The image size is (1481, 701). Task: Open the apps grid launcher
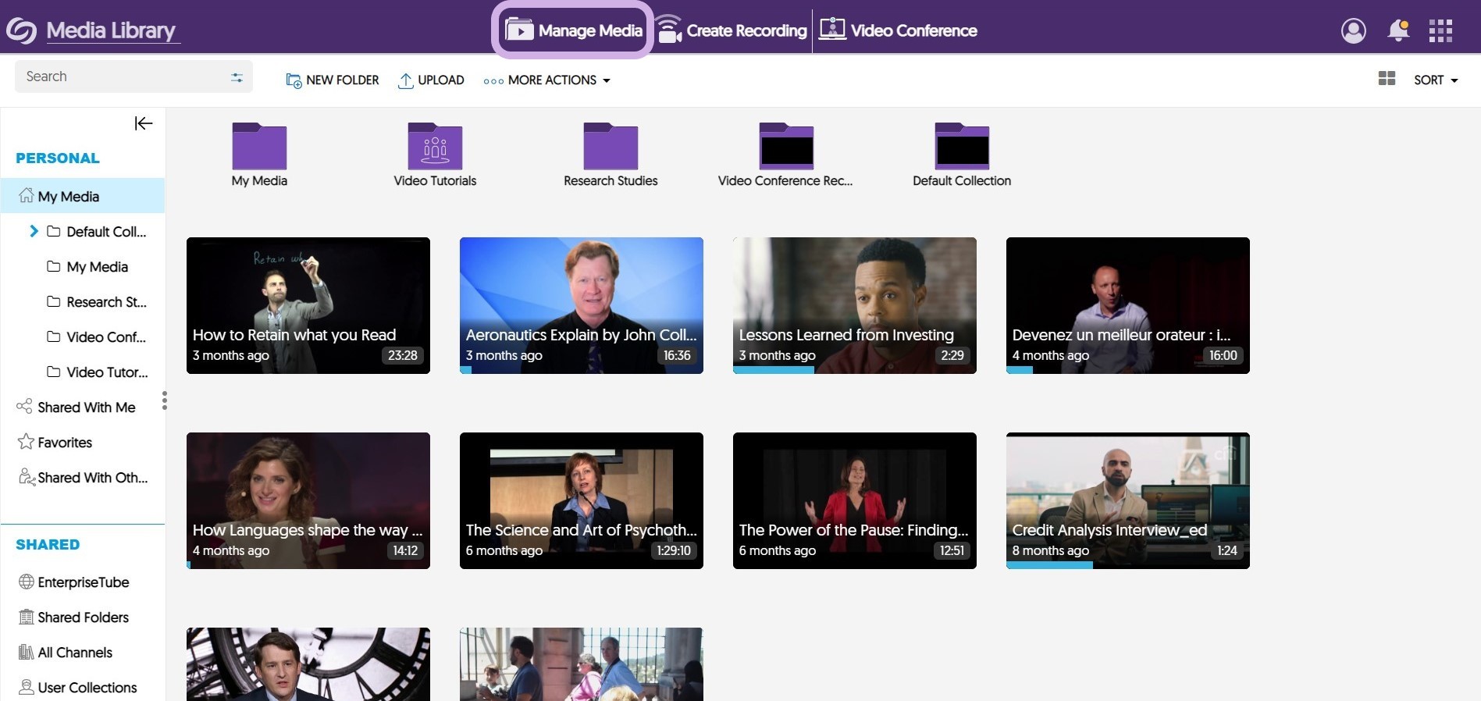coord(1440,30)
